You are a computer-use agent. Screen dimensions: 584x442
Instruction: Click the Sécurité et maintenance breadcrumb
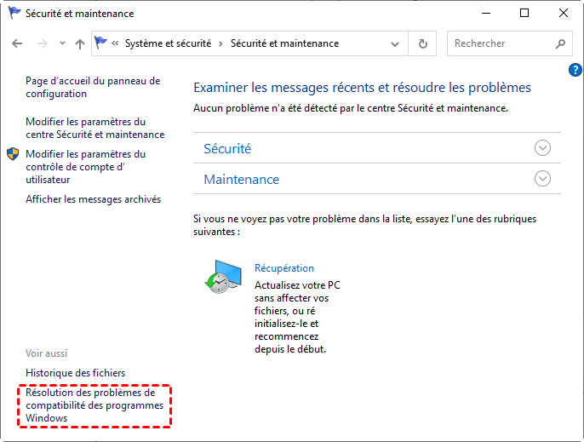pyautogui.click(x=284, y=43)
